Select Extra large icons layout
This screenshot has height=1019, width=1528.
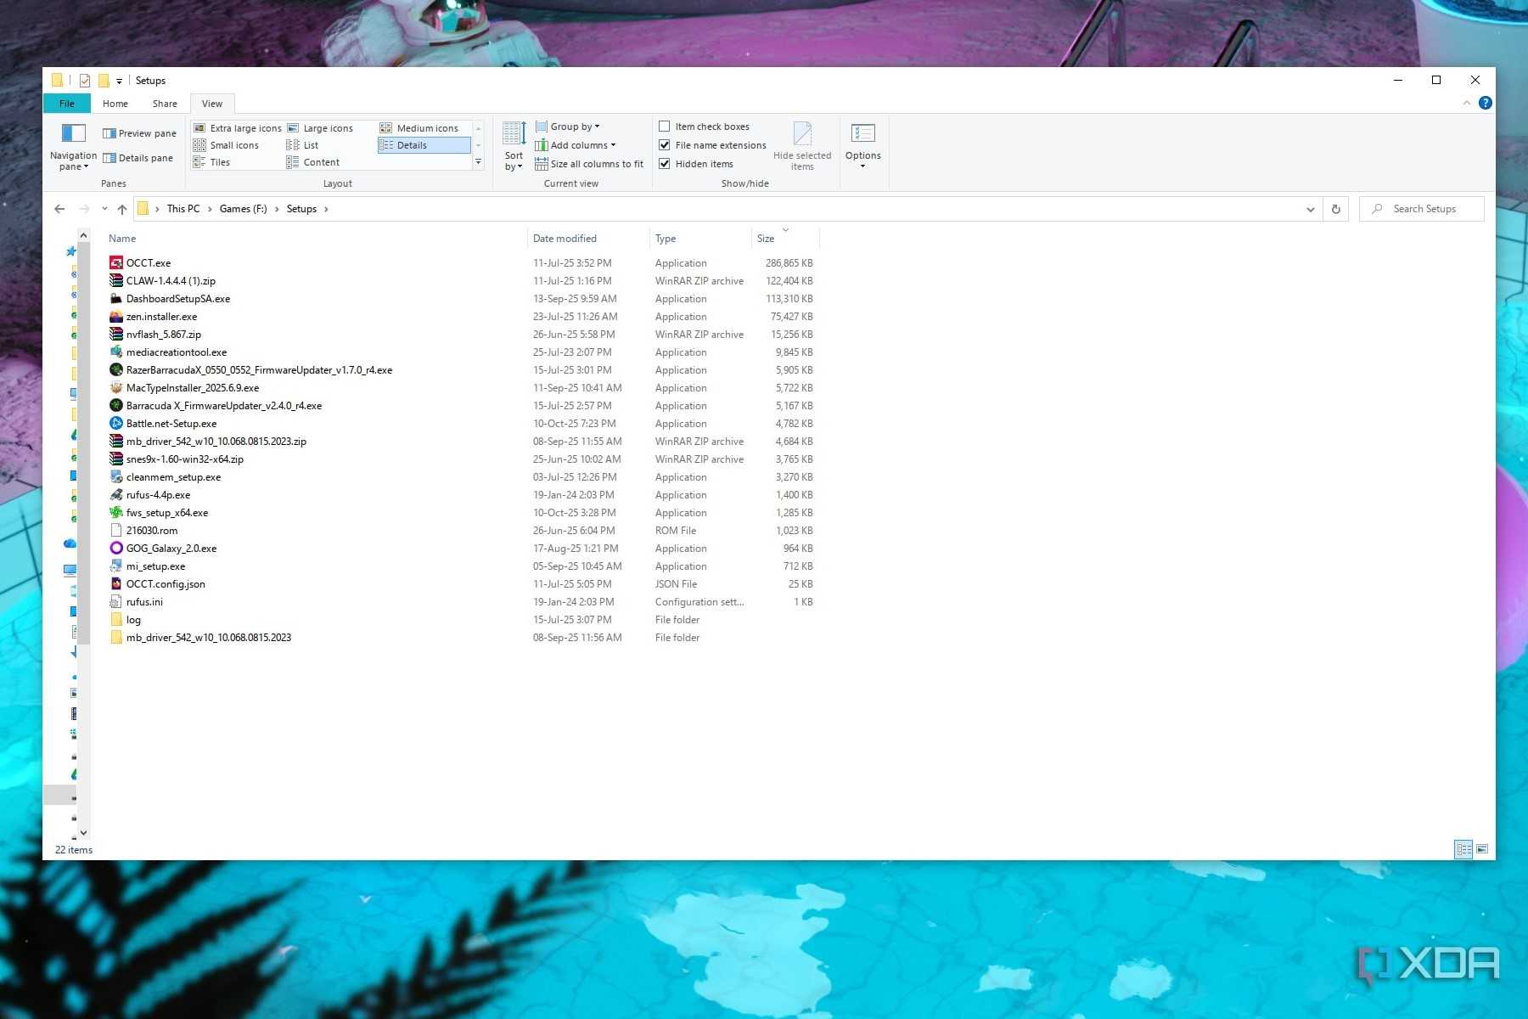point(237,128)
